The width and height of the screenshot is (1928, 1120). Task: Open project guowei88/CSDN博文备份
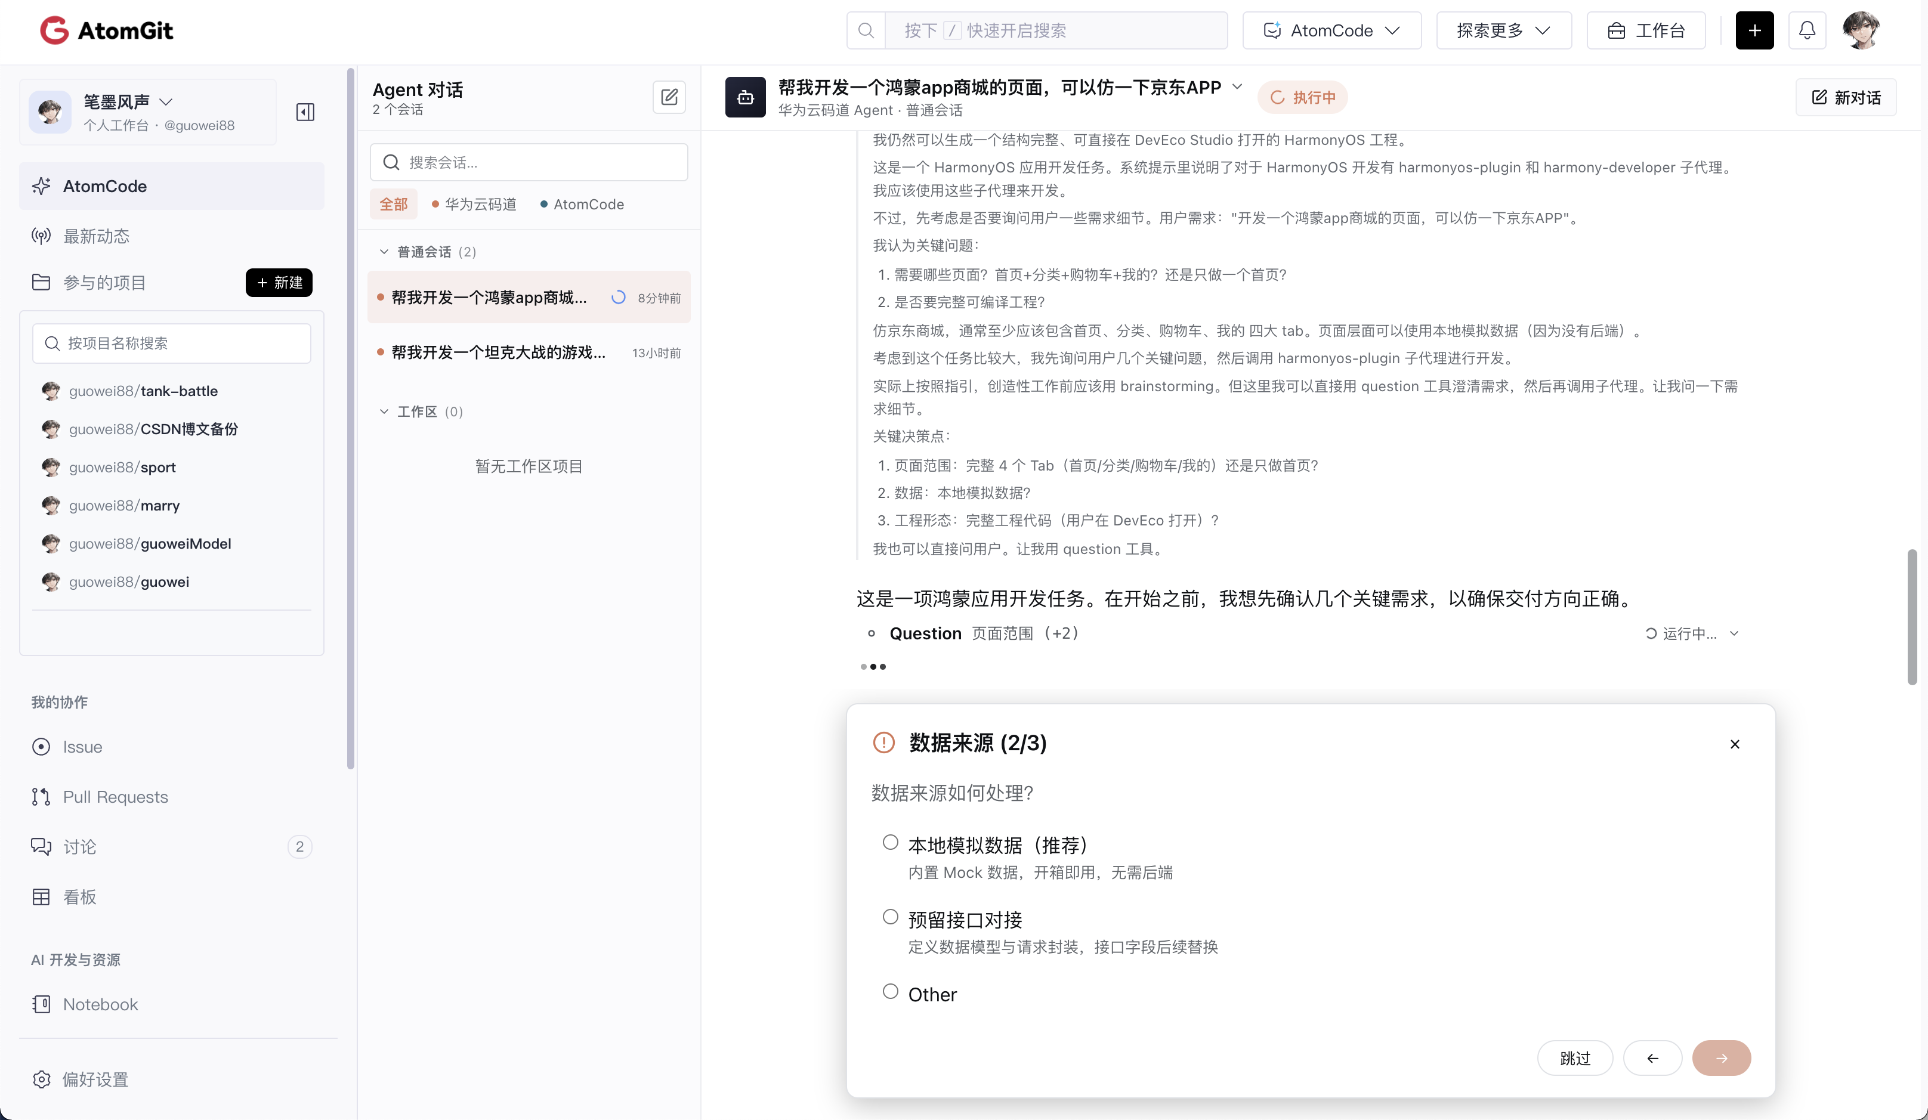click(x=153, y=429)
